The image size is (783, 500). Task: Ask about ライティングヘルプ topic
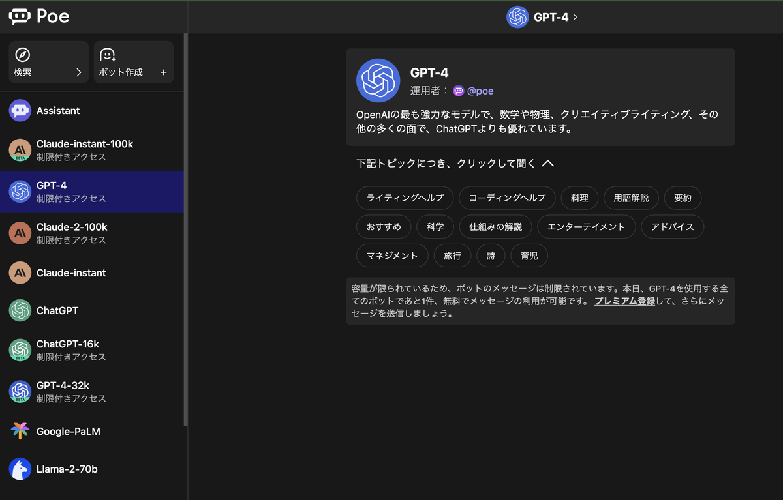(405, 198)
